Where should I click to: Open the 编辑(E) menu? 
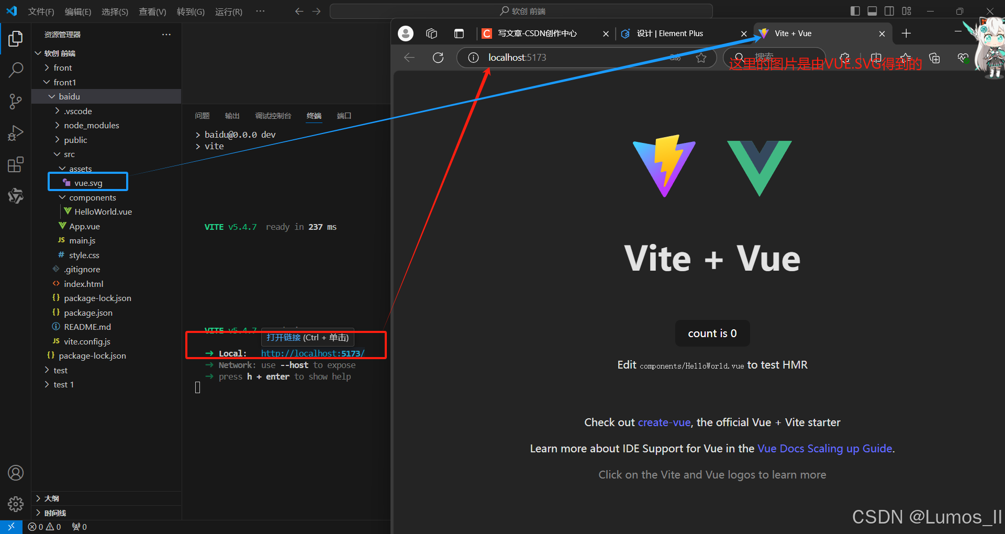coord(78,12)
